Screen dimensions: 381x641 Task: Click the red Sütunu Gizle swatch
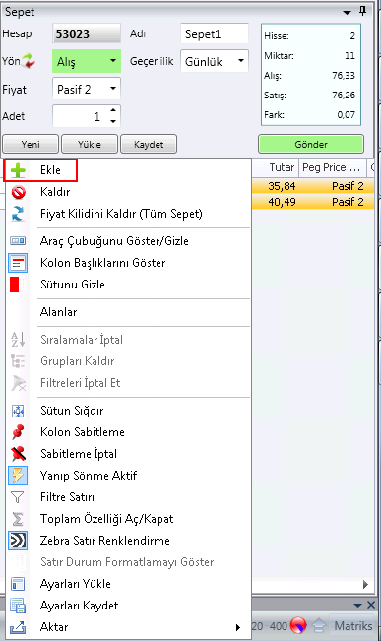coord(15,285)
